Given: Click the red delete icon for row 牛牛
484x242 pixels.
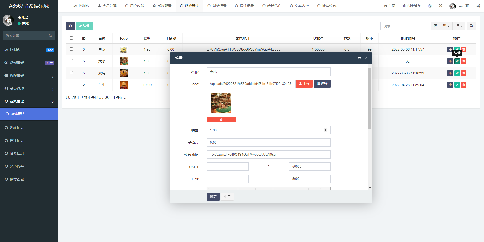Looking at the screenshot, I should 463,85.
